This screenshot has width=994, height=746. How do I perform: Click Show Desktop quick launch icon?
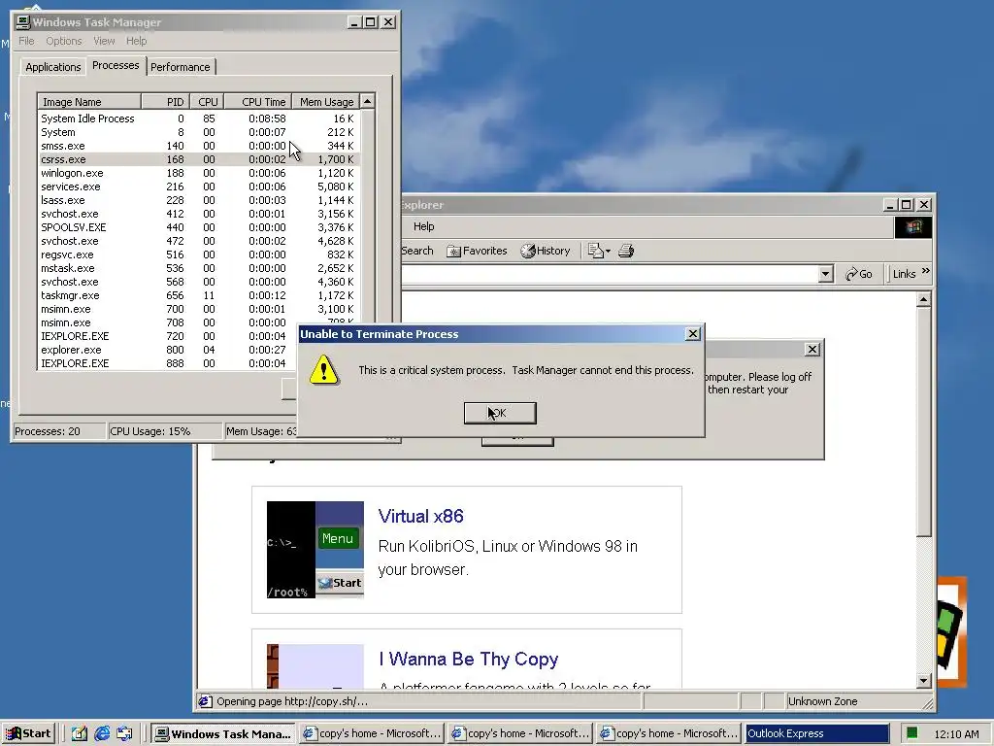tap(79, 733)
